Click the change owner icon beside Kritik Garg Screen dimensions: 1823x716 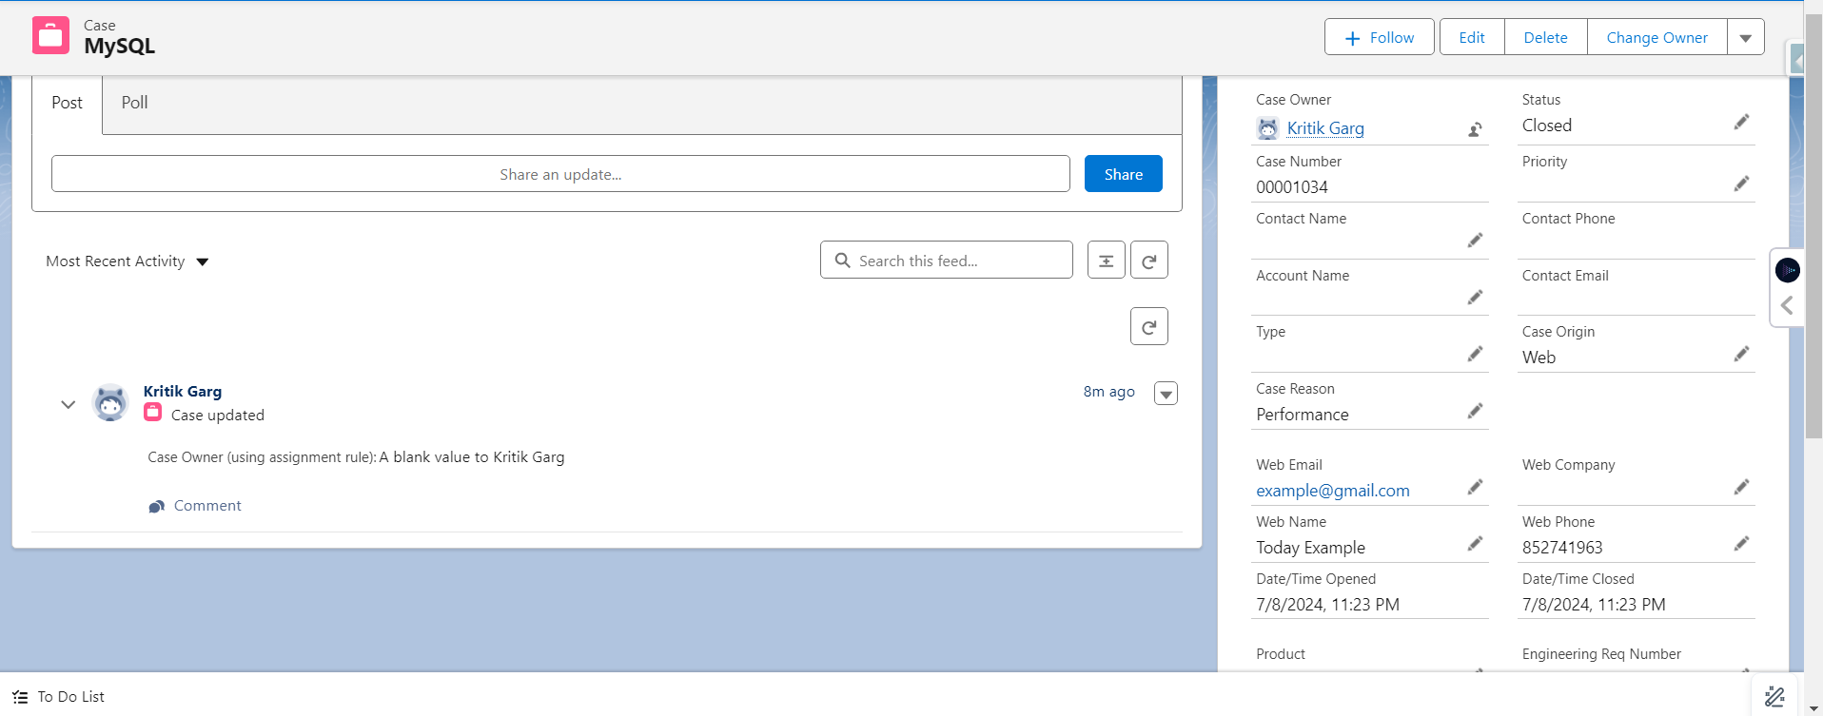point(1475,129)
